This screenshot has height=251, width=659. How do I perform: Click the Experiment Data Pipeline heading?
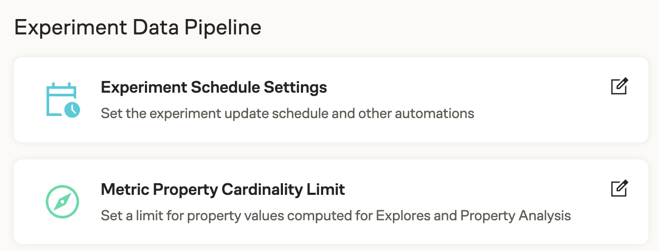click(x=138, y=28)
